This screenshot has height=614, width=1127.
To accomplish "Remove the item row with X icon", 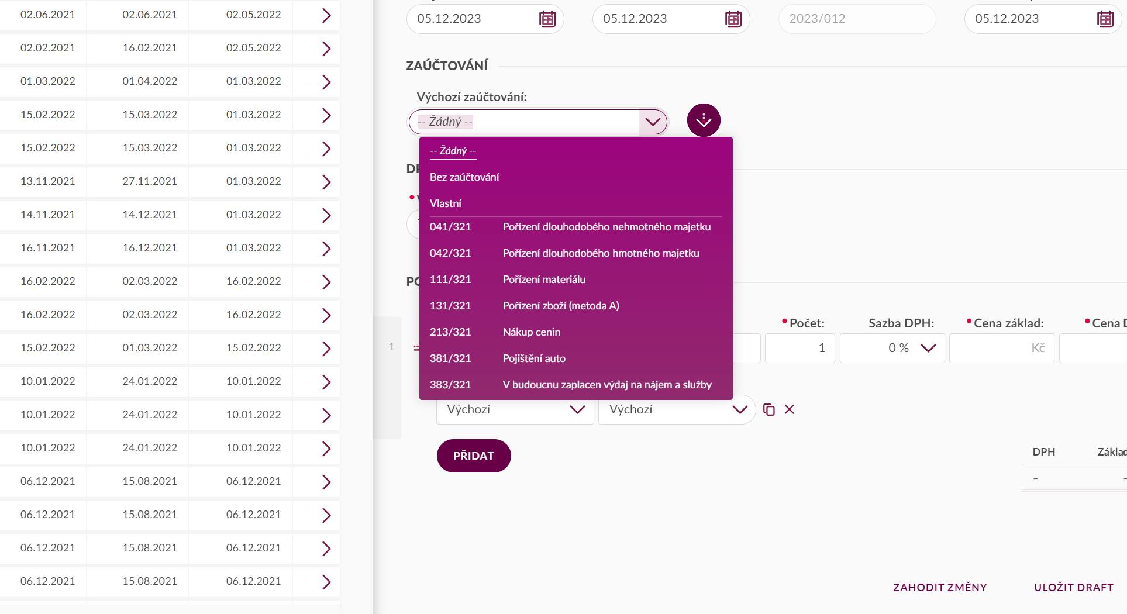I will [790, 409].
